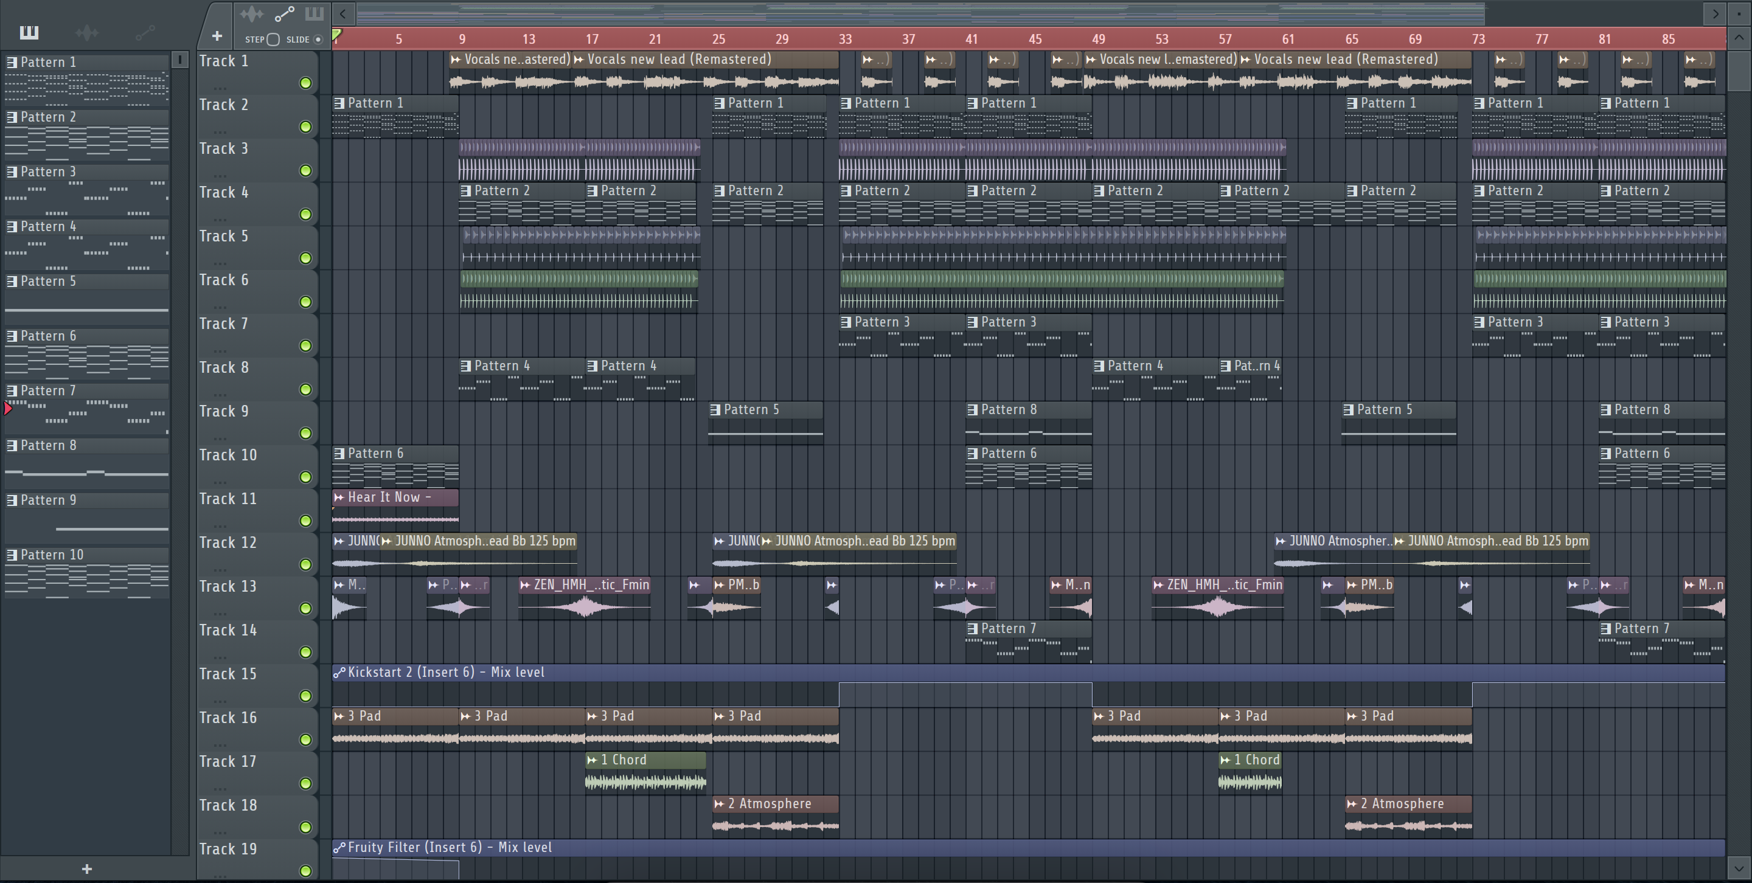This screenshot has height=883, width=1752.
Task: Click the horizontal overview scrollbar minimap
Action: (920, 13)
